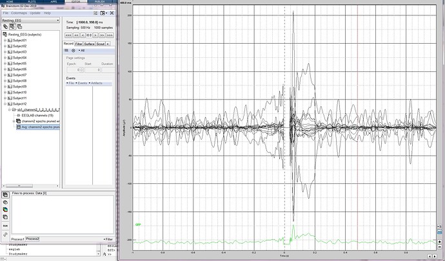Move the time window right with the arrow
The width and height of the screenshot is (445, 261).
[435, 256]
